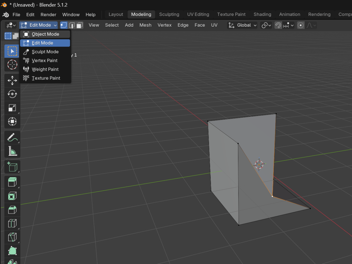352x264 pixels.
Task: Open the Mesh menu
Action: coord(145,25)
